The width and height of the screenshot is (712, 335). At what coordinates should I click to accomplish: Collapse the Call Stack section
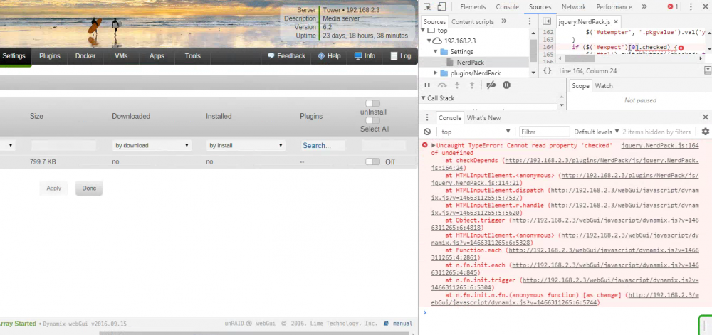(x=423, y=98)
